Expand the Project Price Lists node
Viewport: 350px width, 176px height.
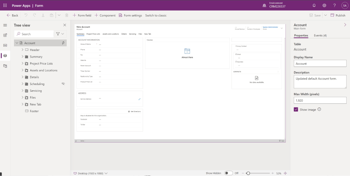click(22, 63)
